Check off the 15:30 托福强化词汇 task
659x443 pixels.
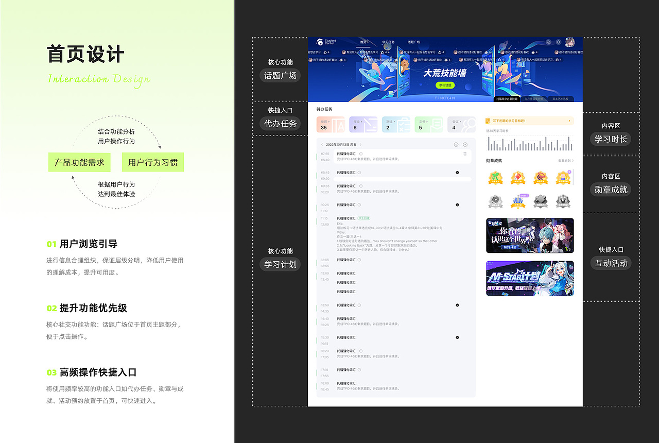(x=457, y=337)
